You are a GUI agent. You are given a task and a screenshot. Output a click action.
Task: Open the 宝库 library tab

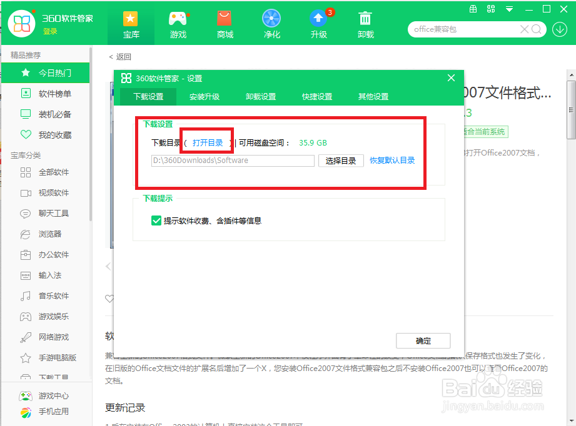click(x=131, y=25)
